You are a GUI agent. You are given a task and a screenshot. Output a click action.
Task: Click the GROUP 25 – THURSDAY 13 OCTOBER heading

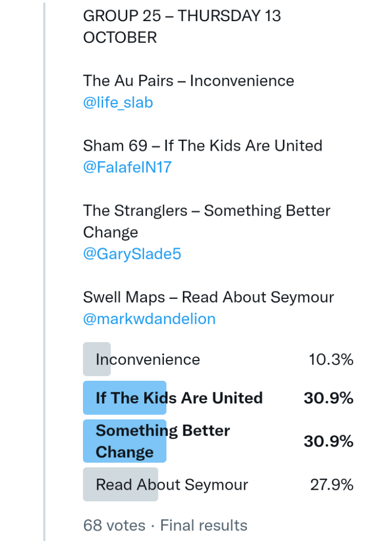point(182,26)
